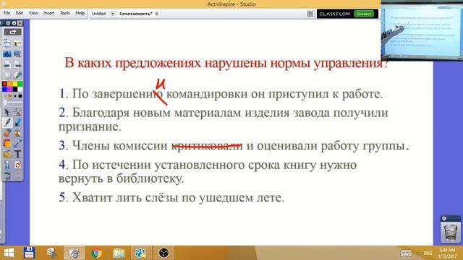Screen dimensions: 463x260
Task: Click the page layout icon beside ClassFlow
Action: (x=310, y=14)
